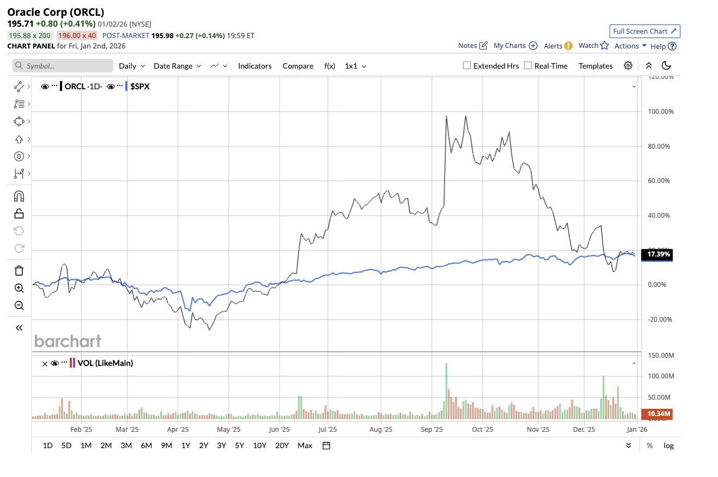Select the 6M time range

pyautogui.click(x=146, y=445)
